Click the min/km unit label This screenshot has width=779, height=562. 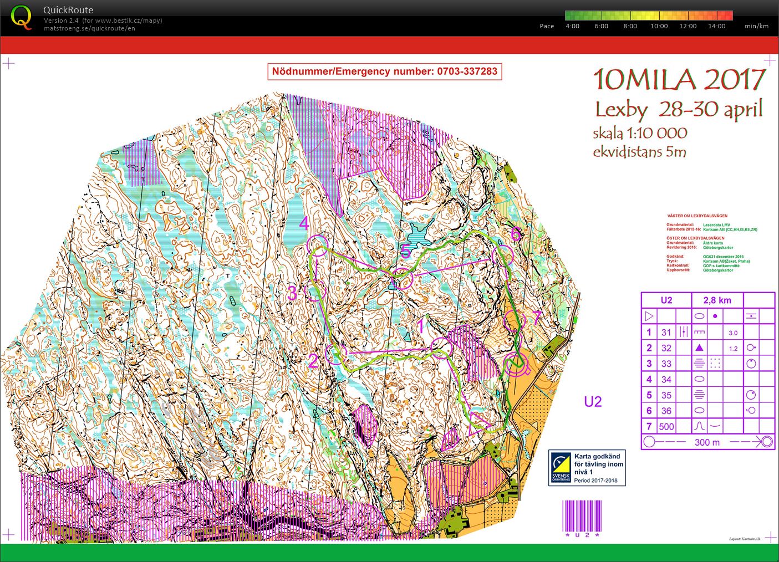coord(756,26)
